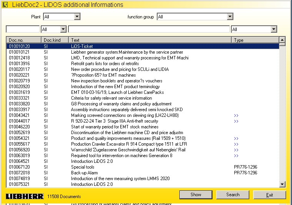The image size is (292, 205).
Task: Sort by Doc.no. column header
Action: pyautogui.click(x=24, y=40)
